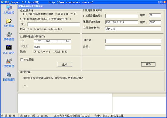
Task: Click the highlighted 配服务端 sidebar label
Action: [9, 80]
